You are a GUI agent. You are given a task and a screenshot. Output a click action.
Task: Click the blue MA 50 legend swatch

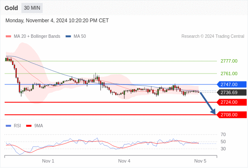(x=68, y=37)
